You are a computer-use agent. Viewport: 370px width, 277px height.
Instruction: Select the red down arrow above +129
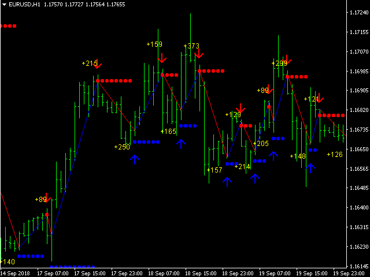tap(240, 108)
